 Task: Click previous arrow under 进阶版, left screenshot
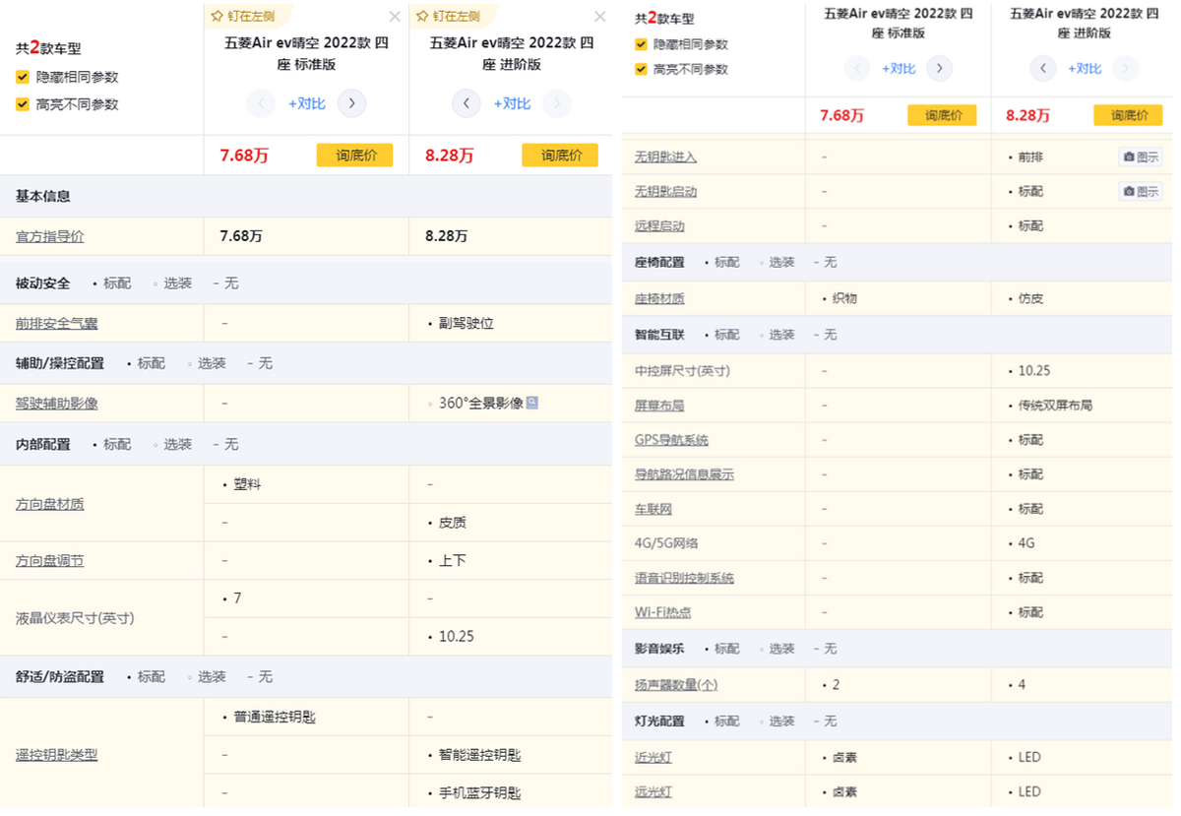click(466, 103)
